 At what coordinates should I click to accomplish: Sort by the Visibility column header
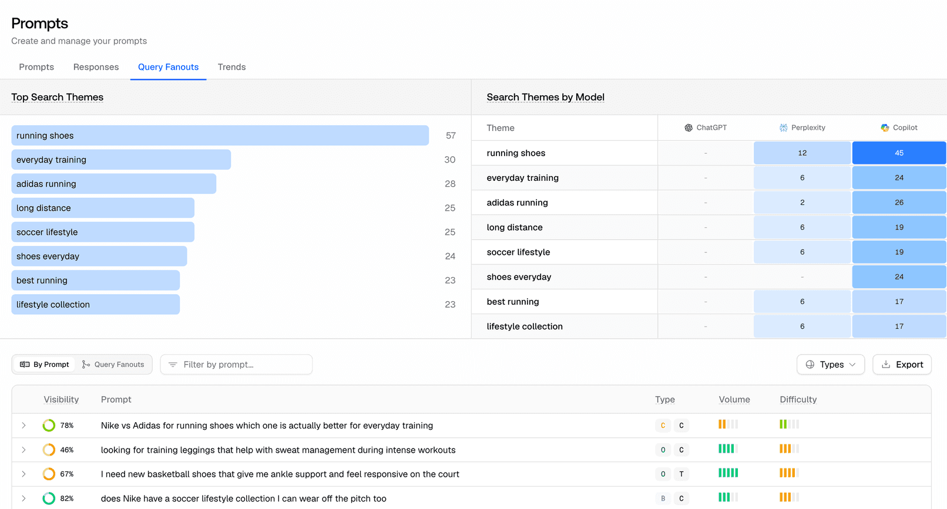click(61, 400)
